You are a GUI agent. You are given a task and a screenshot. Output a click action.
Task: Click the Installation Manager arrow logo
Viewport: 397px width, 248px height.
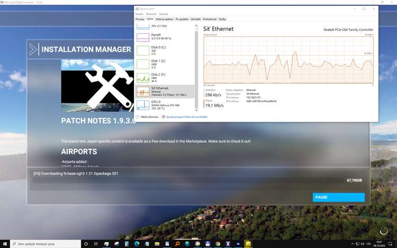(34, 49)
